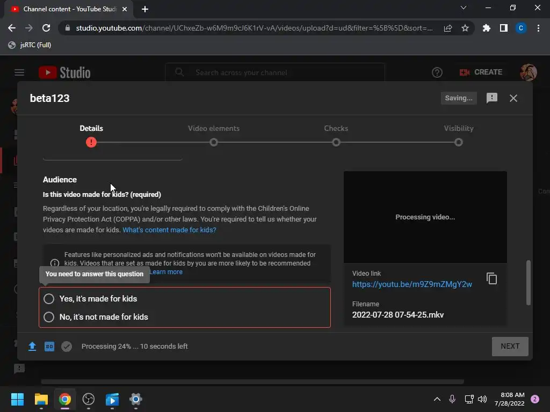The height and width of the screenshot is (412, 550).
Task: Copy the video link with the copy icon
Action: (491, 278)
